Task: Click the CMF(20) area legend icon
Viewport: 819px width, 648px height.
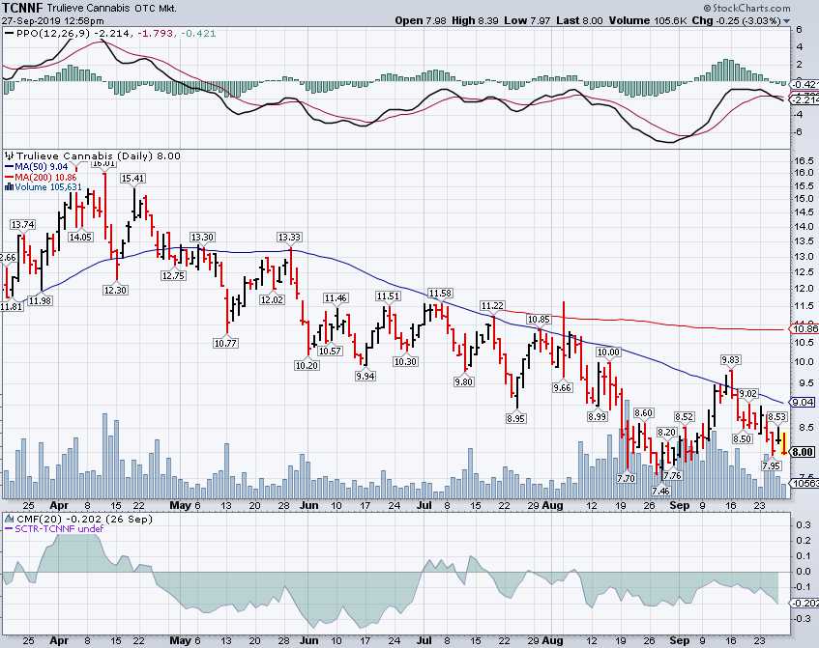Action: pyautogui.click(x=9, y=520)
